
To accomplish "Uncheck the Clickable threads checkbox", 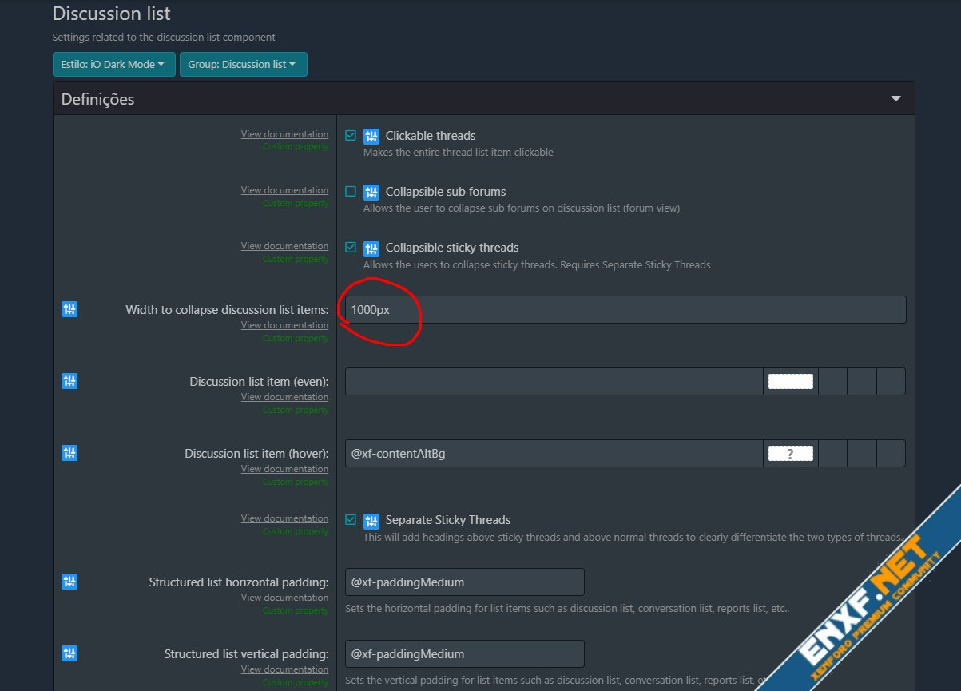I will pyautogui.click(x=351, y=136).
